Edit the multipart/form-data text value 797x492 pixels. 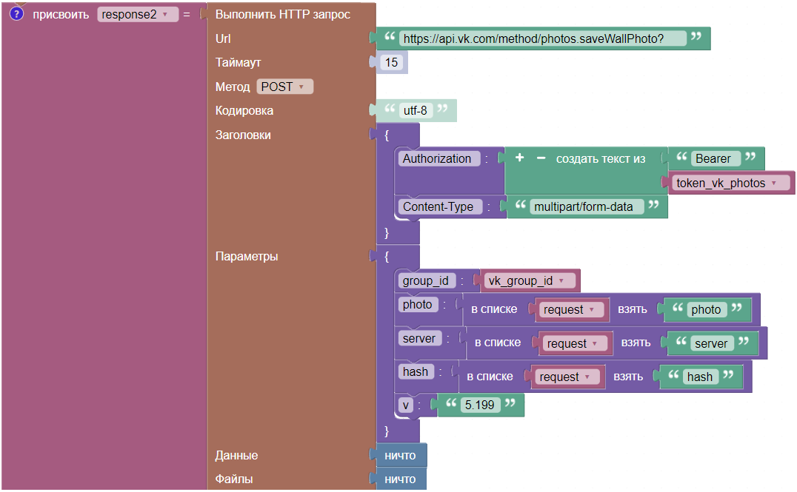(x=587, y=206)
